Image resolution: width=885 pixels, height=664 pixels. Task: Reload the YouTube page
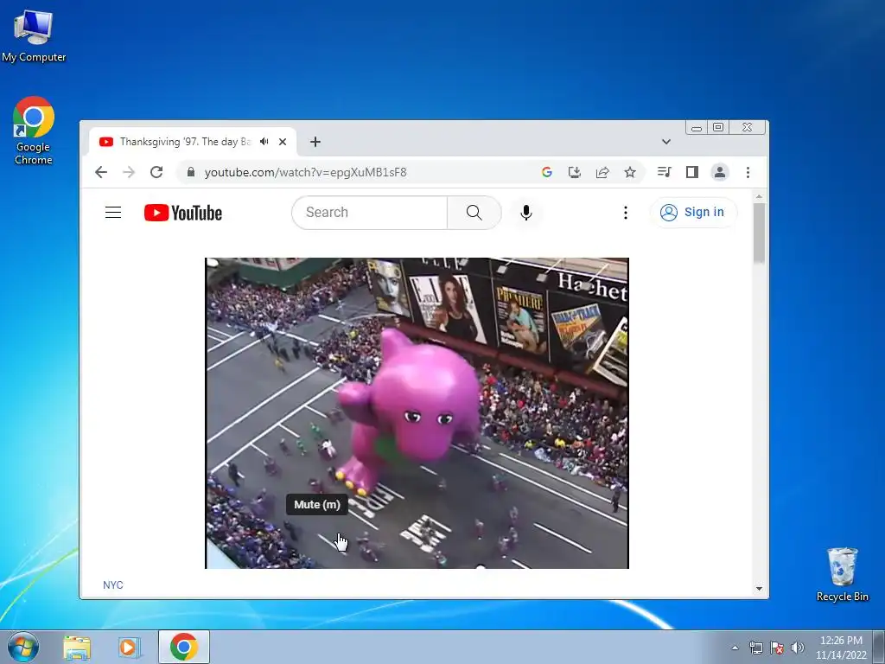click(x=156, y=172)
